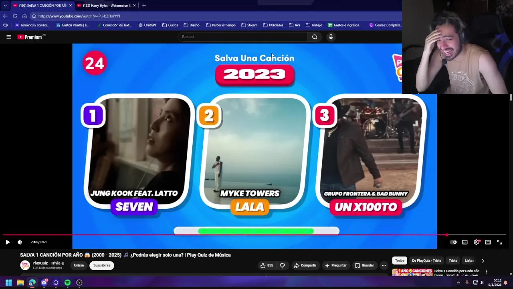Expand the tab list dropdown arrow
This screenshot has width=513, height=289.
pos(5,5)
